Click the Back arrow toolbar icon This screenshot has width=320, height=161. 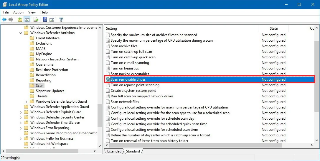point(4,19)
